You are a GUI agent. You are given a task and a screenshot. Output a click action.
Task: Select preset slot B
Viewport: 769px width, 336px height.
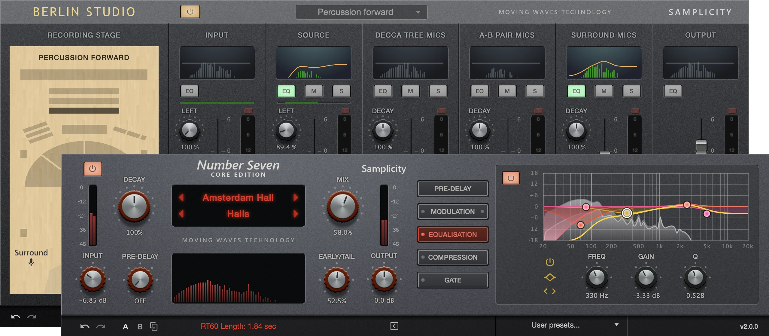(140, 327)
